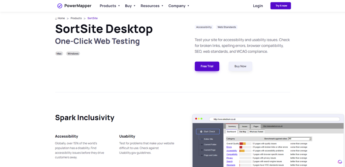This screenshot has width=345, height=167.
Task: Expand the Buy menu arrow
Action: click(134, 6)
